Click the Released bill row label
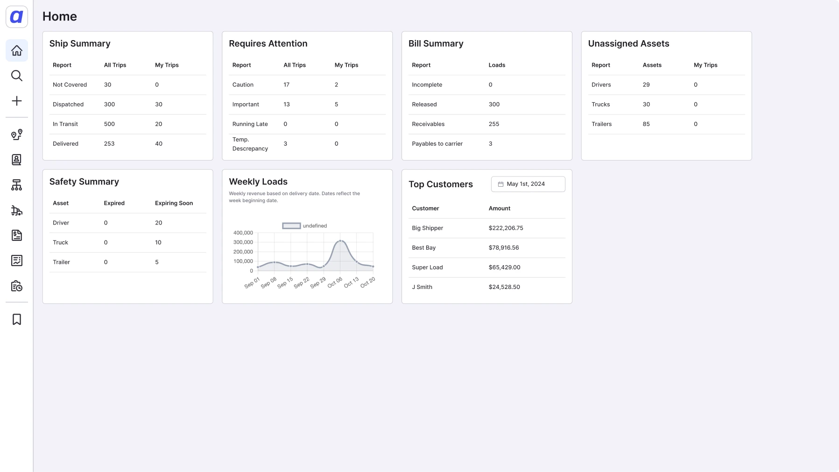The width and height of the screenshot is (839, 472). click(424, 105)
